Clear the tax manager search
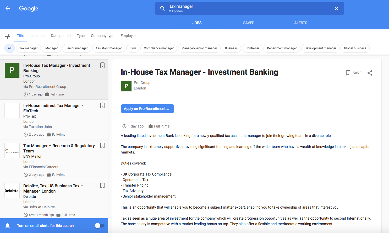The image size is (389, 233). click(x=337, y=8)
